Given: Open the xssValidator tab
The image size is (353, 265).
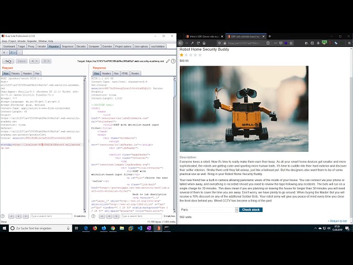Looking at the screenshot, I should [x=158, y=46].
